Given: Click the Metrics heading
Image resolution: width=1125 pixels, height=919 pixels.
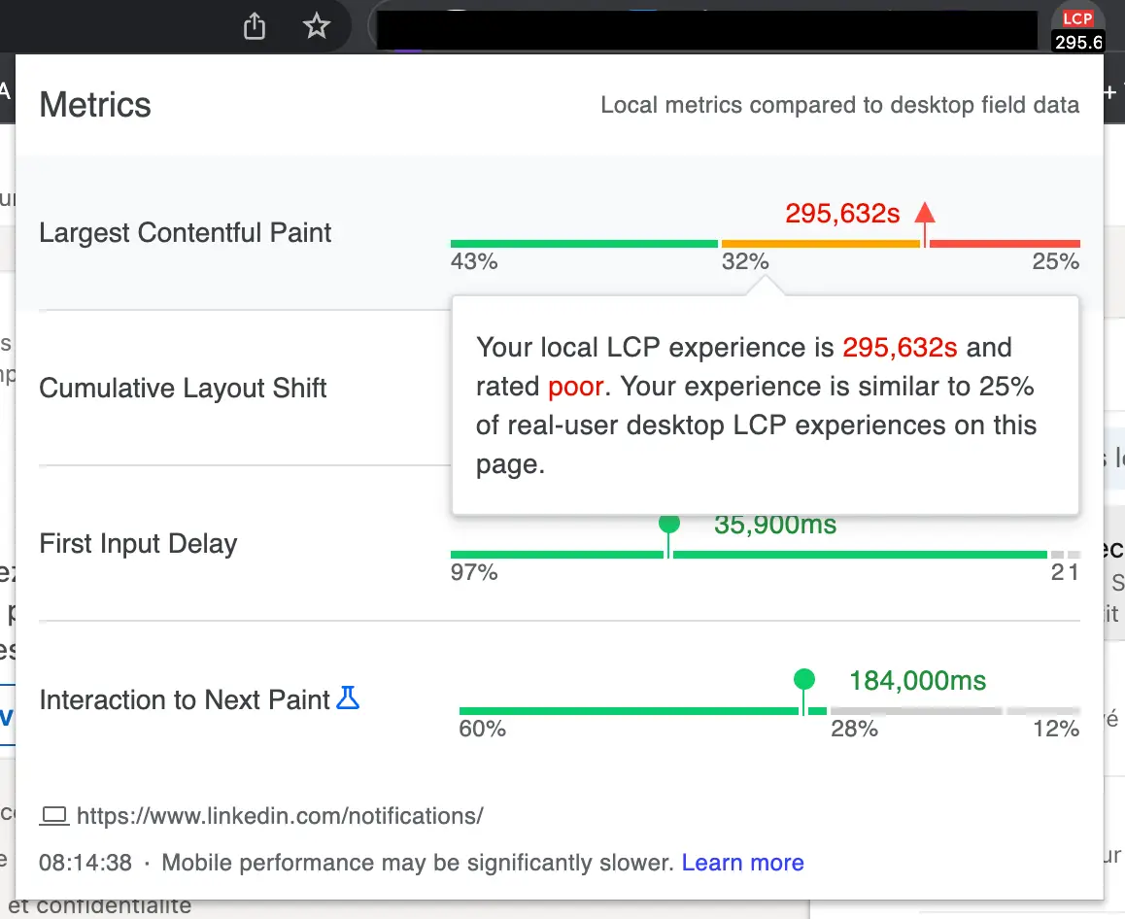Looking at the screenshot, I should (95, 105).
